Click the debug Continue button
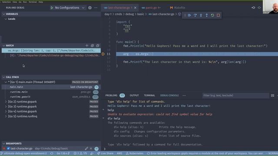Viewport: 278px width, 156px height. 189,16
